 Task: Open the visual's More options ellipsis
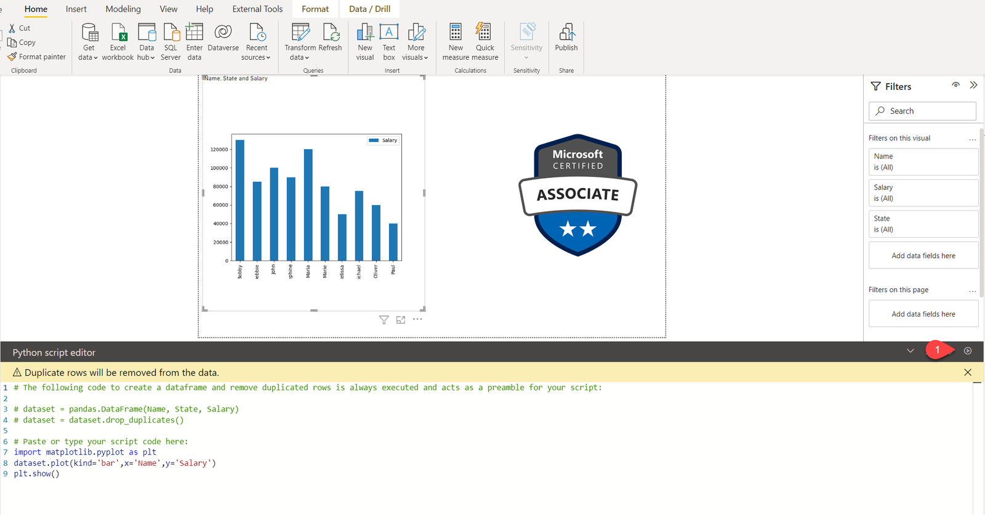(x=417, y=319)
